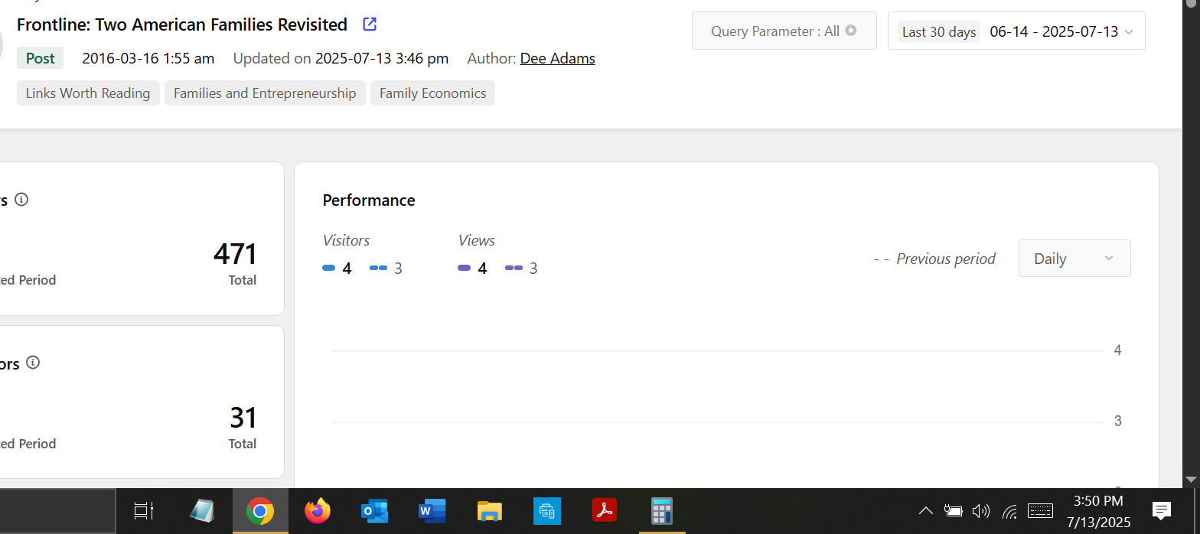Expand the Daily interval dropdown
The image size is (1200, 534).
pos(1074,259)
